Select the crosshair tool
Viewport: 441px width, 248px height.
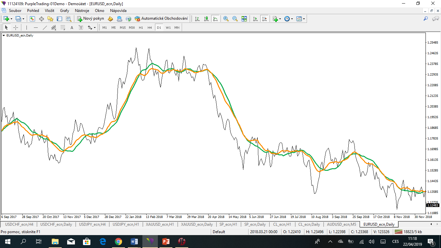click(15, 27)
